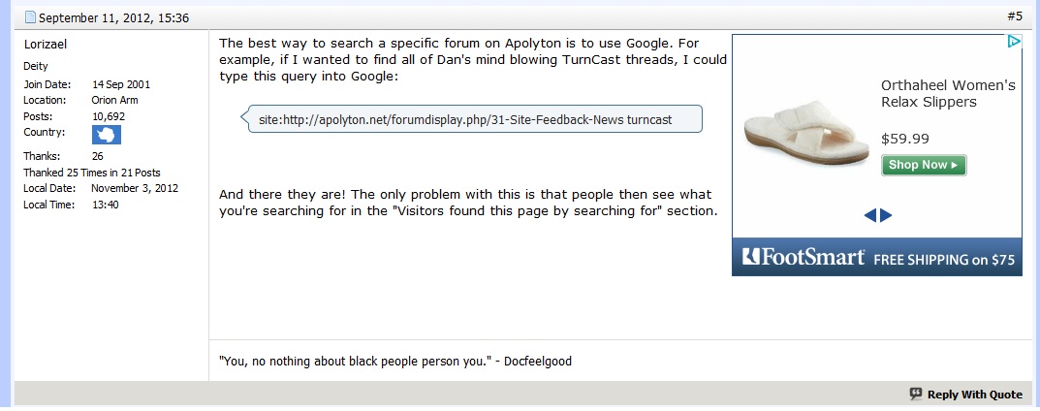The image size is (1040, 411).
Task: Open the #5 post permalink
Action: point(1014,16)
